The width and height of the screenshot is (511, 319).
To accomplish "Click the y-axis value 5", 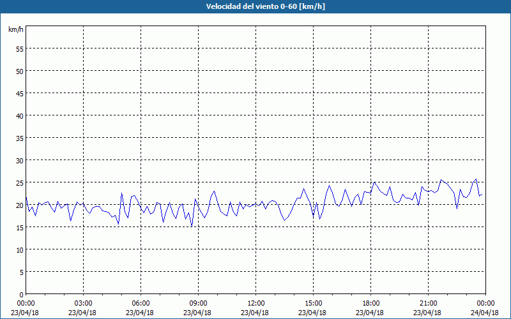I will tap(22, 272).
